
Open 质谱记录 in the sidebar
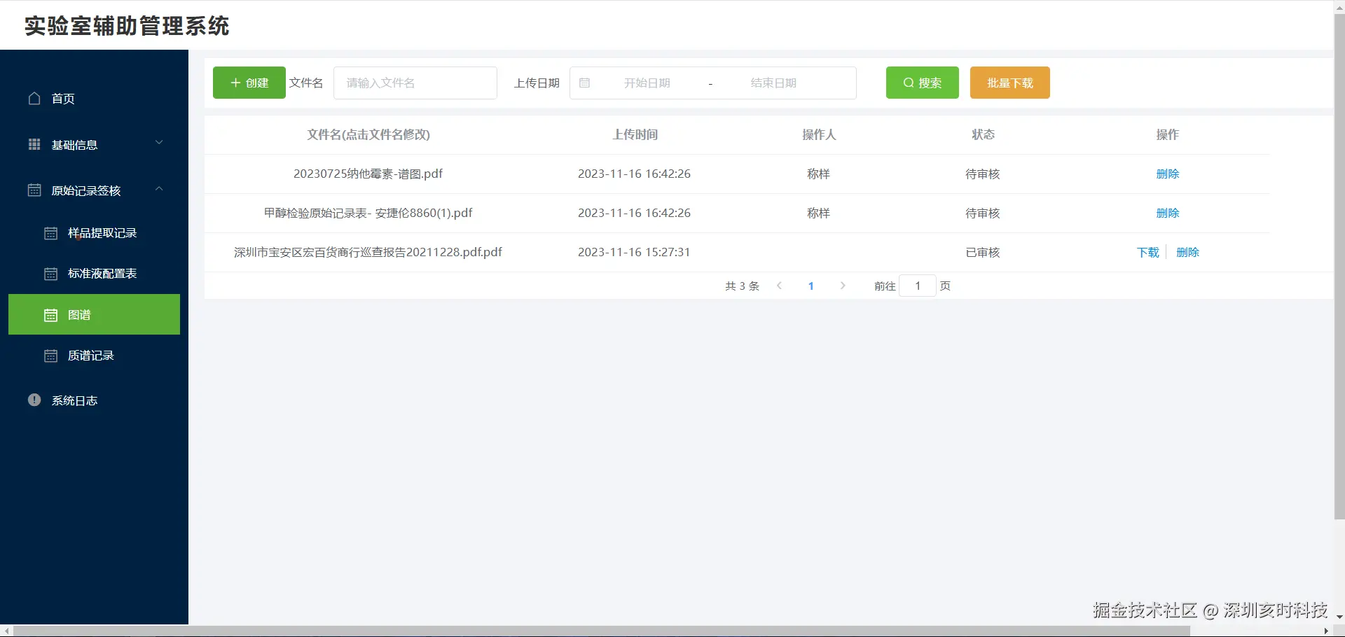coord(94,356)
